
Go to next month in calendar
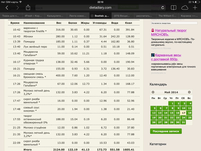click(189, 92)
